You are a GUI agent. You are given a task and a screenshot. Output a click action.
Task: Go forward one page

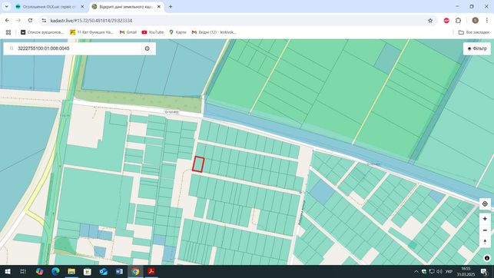(x=18, y=21)
